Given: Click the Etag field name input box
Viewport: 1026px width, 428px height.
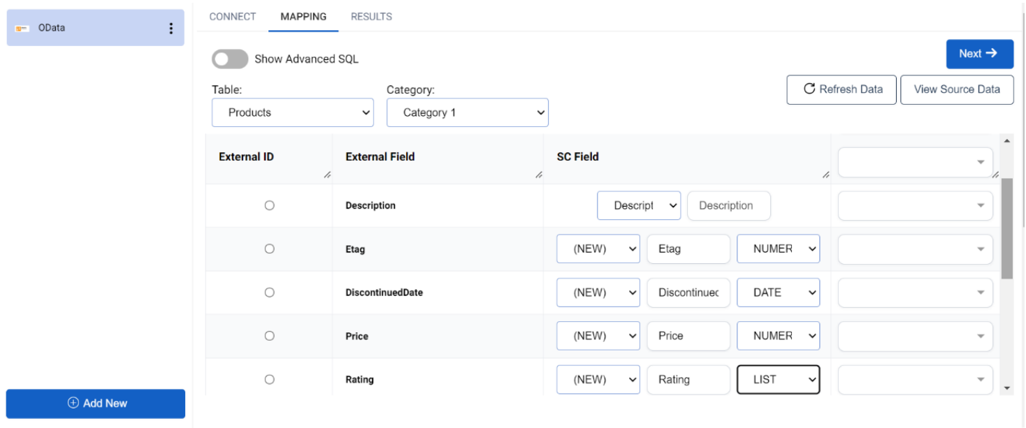Looking at the screenshot, I should pyautogui.click(x=688, y=249).
